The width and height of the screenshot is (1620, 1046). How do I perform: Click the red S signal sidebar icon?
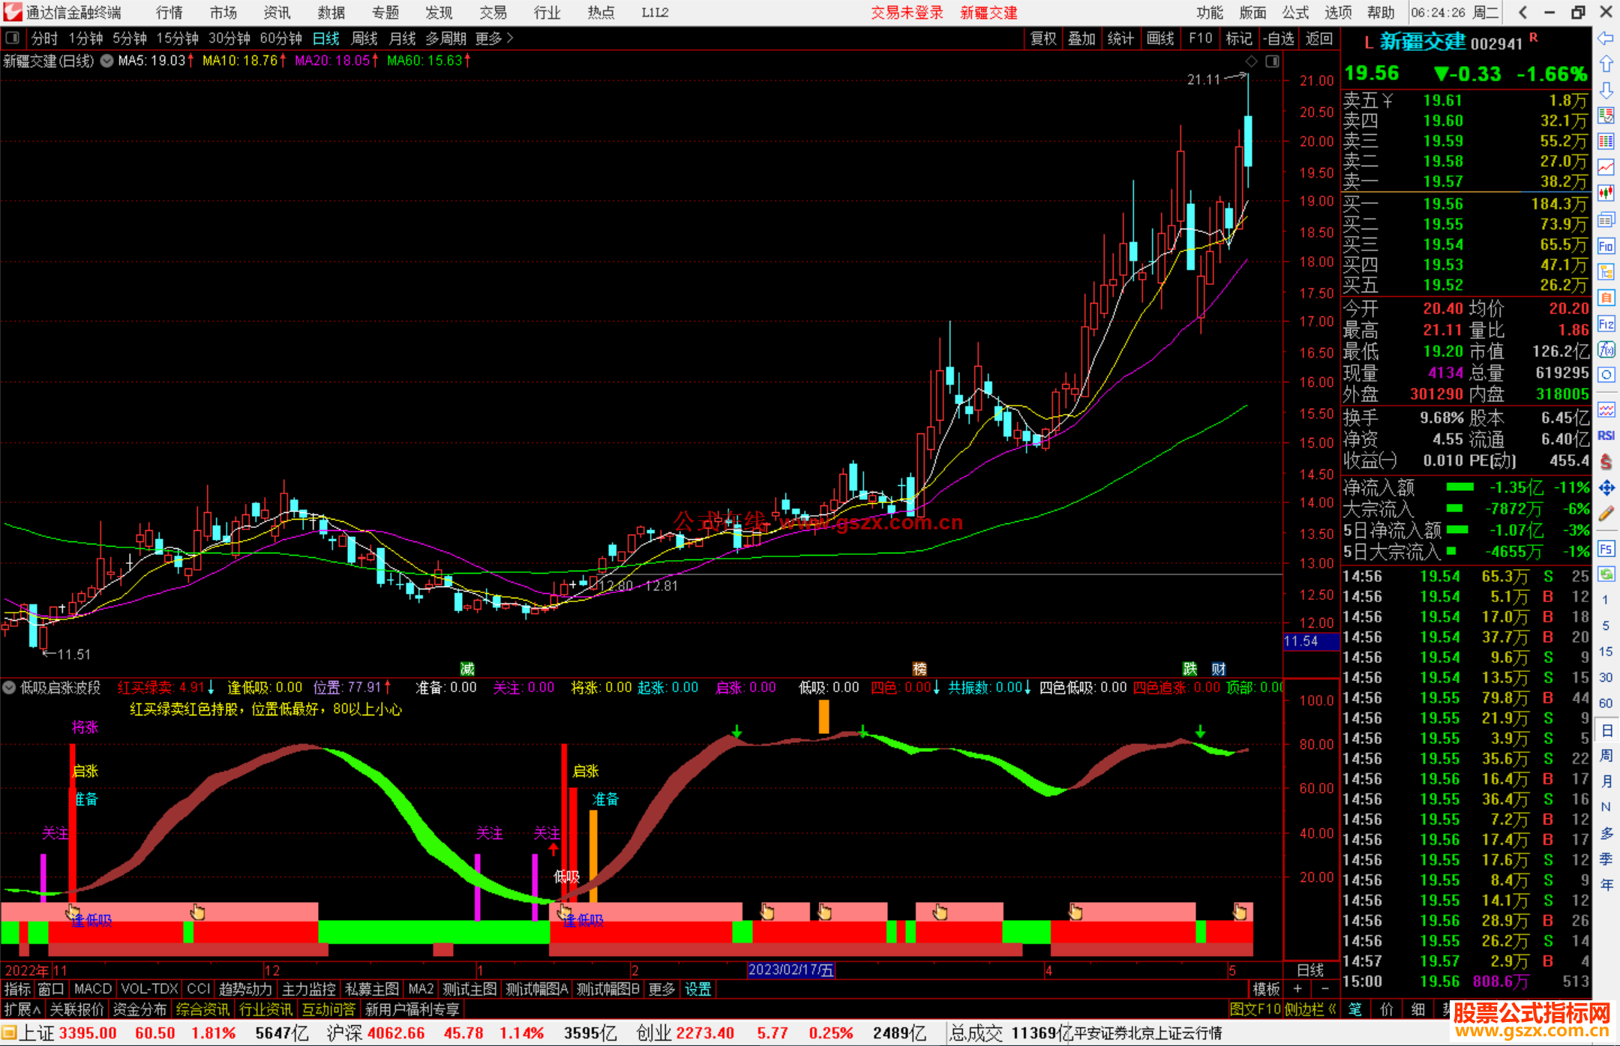pyautogui.click(x=1606, y=462)
